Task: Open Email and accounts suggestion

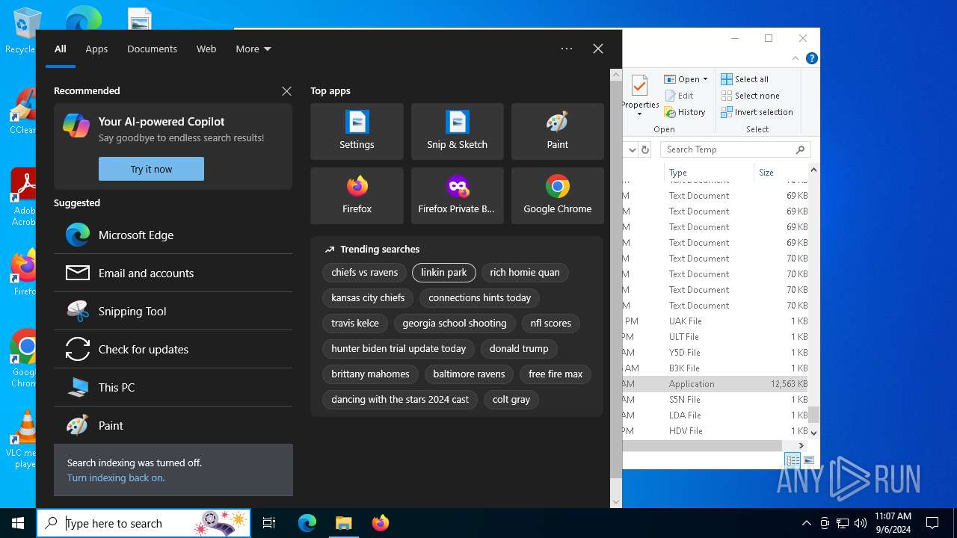Action: 173,273
